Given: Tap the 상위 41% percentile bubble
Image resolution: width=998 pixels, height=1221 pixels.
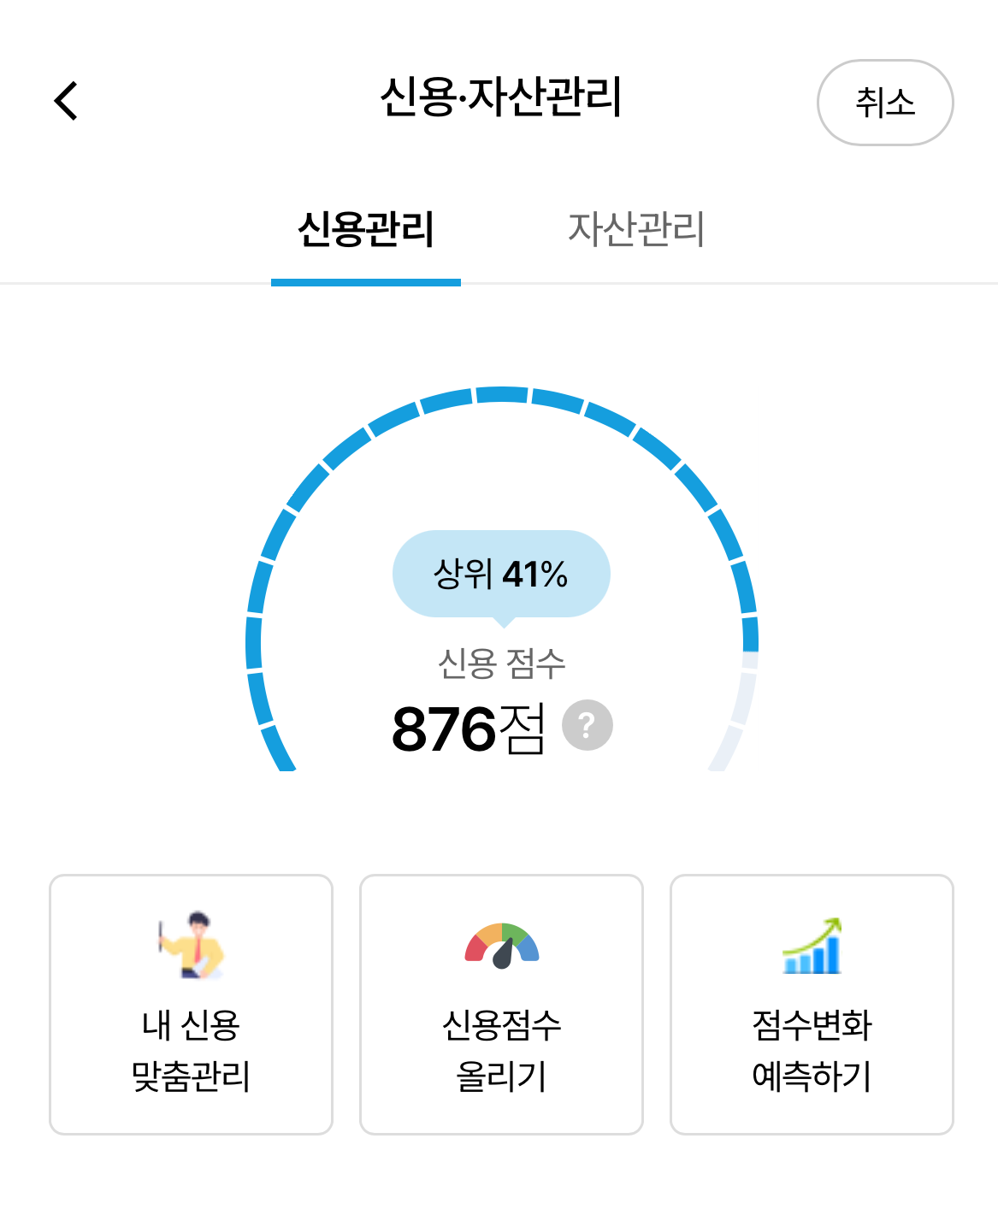Looking at the screenshot, I should point(501,575).
